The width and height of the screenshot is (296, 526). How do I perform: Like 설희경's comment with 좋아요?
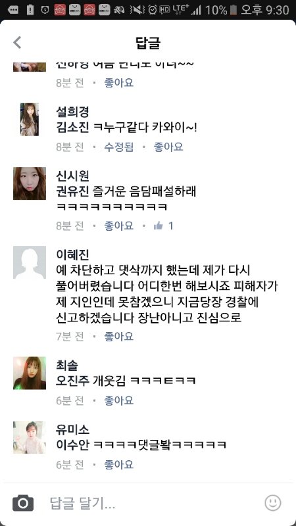click(168, 147)
